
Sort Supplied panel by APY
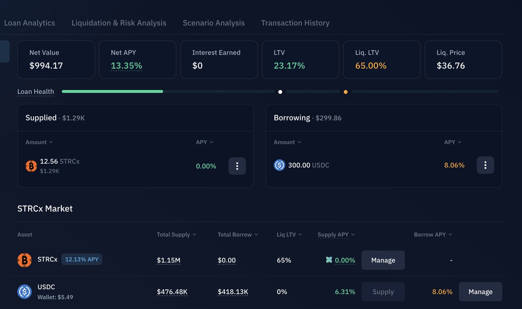205,142
